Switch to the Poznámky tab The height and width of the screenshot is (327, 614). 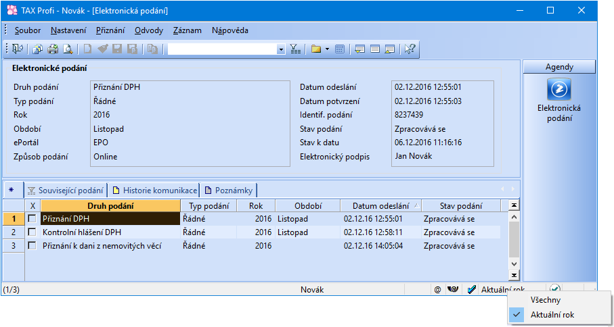229,191
